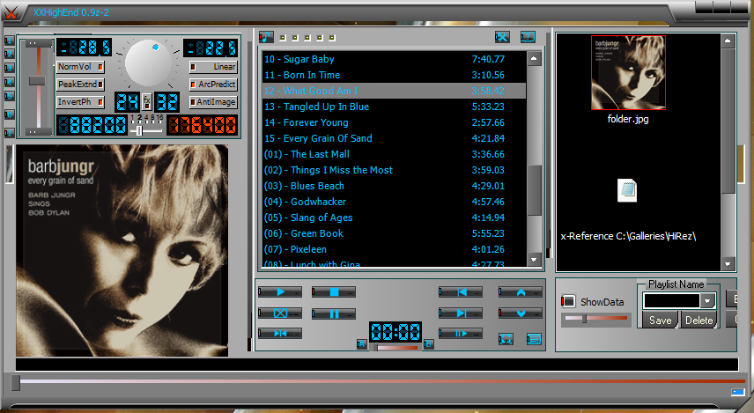The width and height of the screenshot is (754, 413).
Task: Click the playlist window icon
Action: [534, 339]
